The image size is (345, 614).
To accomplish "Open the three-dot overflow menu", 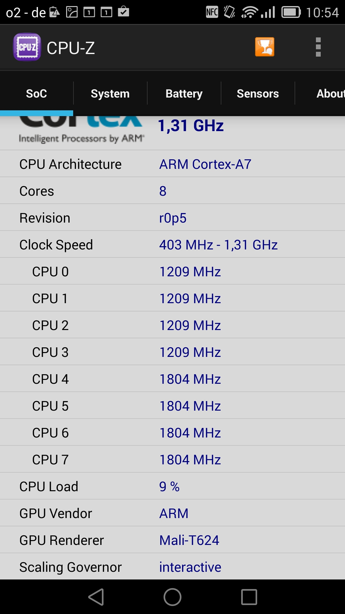I will (x=318, y=47).
